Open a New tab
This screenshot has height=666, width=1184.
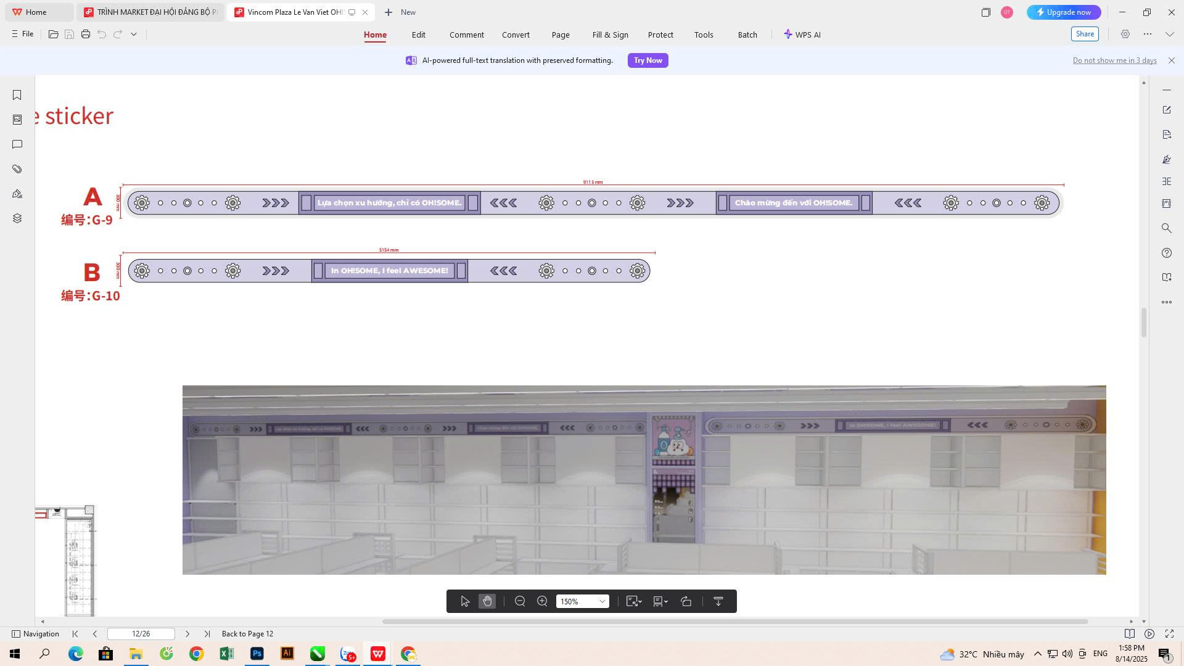click(x=400, y=12)
